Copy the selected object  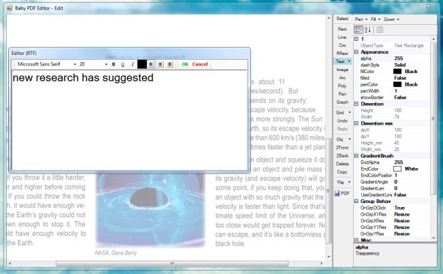pyautogui.click(x=342, y=172)
